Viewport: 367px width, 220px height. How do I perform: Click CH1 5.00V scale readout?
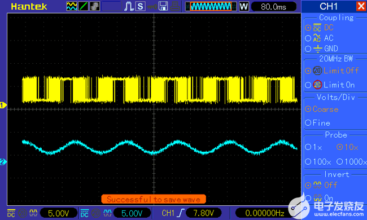(59, 213)
